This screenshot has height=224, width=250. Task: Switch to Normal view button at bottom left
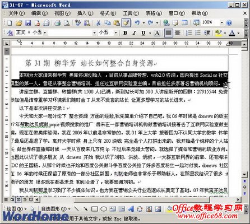pyautogui.click(x=6, y=199)
